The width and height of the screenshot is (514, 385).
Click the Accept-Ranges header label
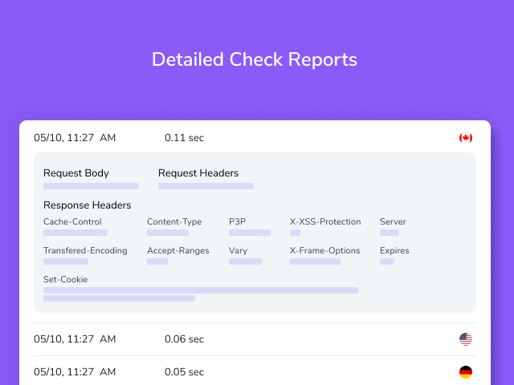(x=178, y=250)
